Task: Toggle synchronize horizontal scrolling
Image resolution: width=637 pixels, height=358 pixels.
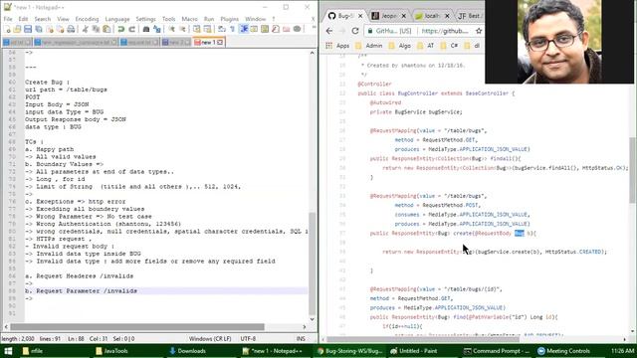Action: pos(208,29)
